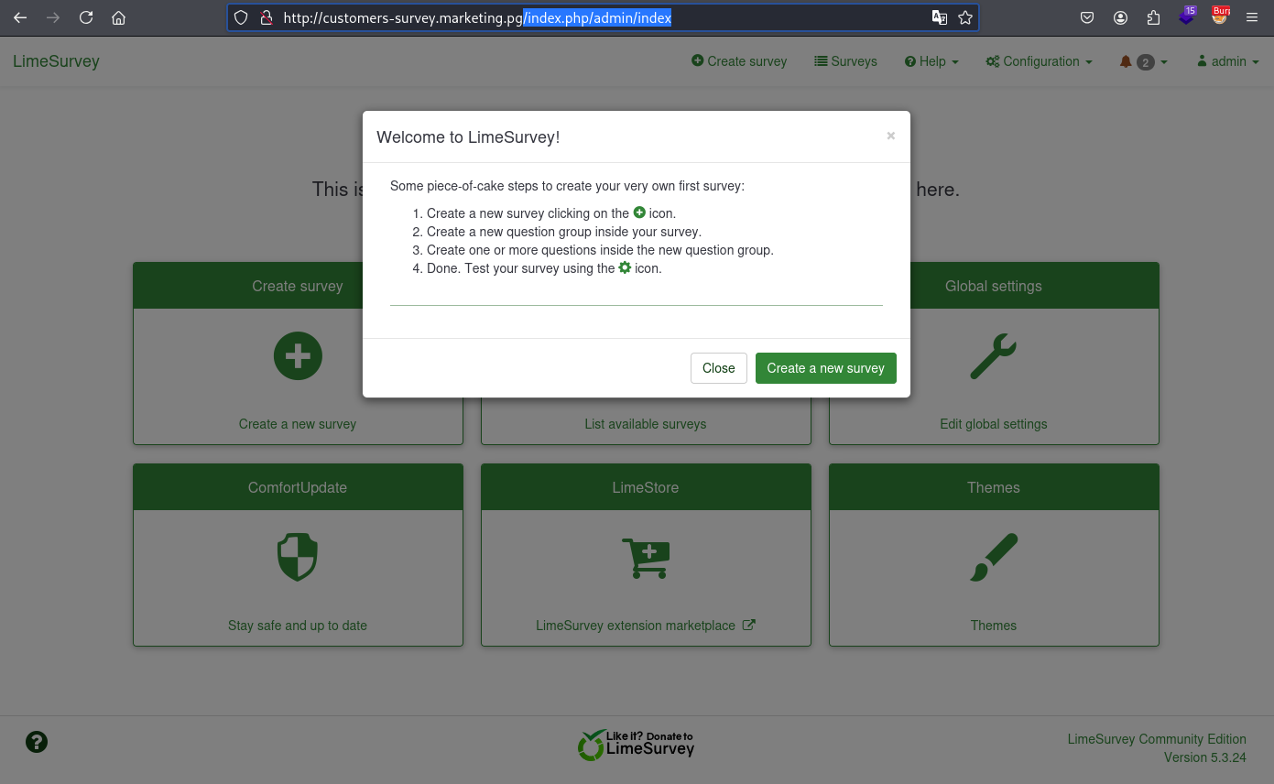Click the Create a new survey link in the card
Screen dimensions: 1274x784
click(x=298, y=424)
